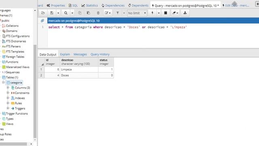
Task: Click the Filter funnel icon
Action: [118, 13]
